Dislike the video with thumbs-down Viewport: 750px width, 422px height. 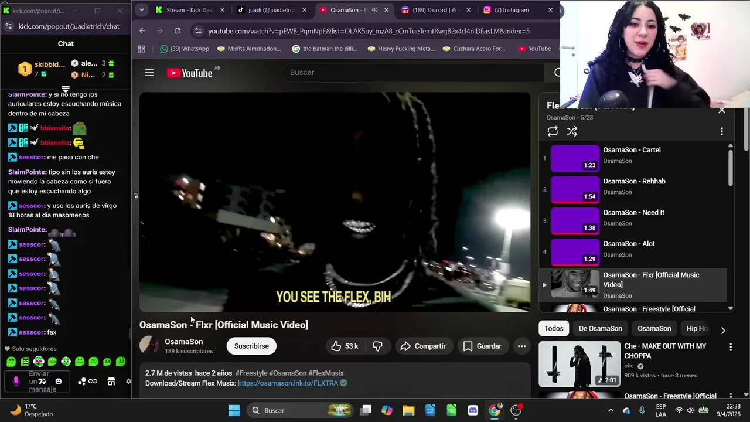[x=377, y=346]
